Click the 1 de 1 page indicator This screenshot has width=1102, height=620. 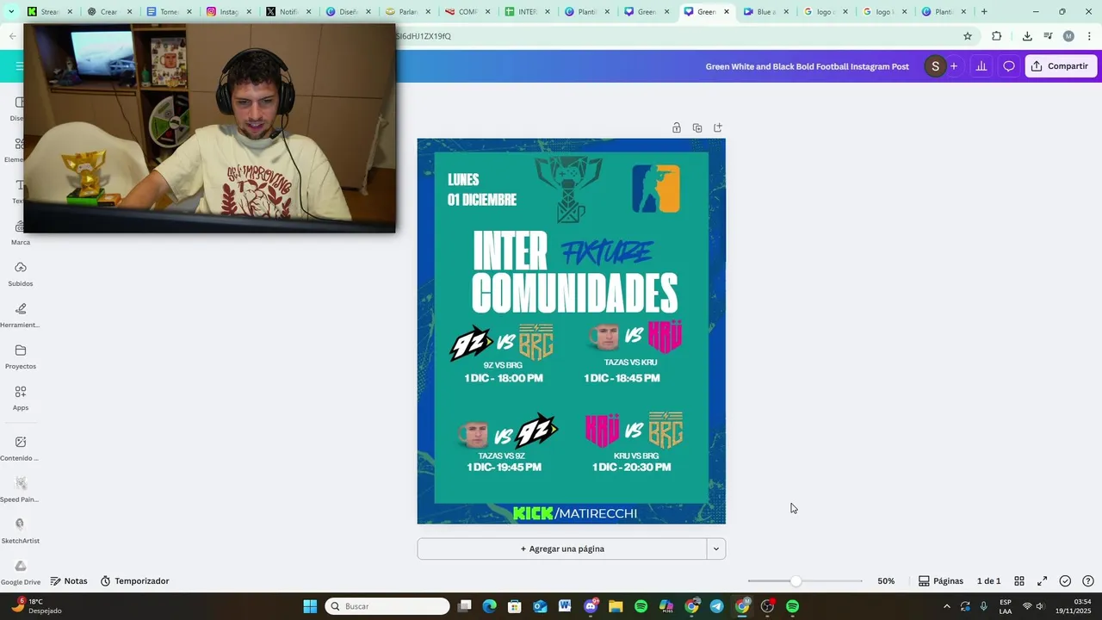[988, 581]
